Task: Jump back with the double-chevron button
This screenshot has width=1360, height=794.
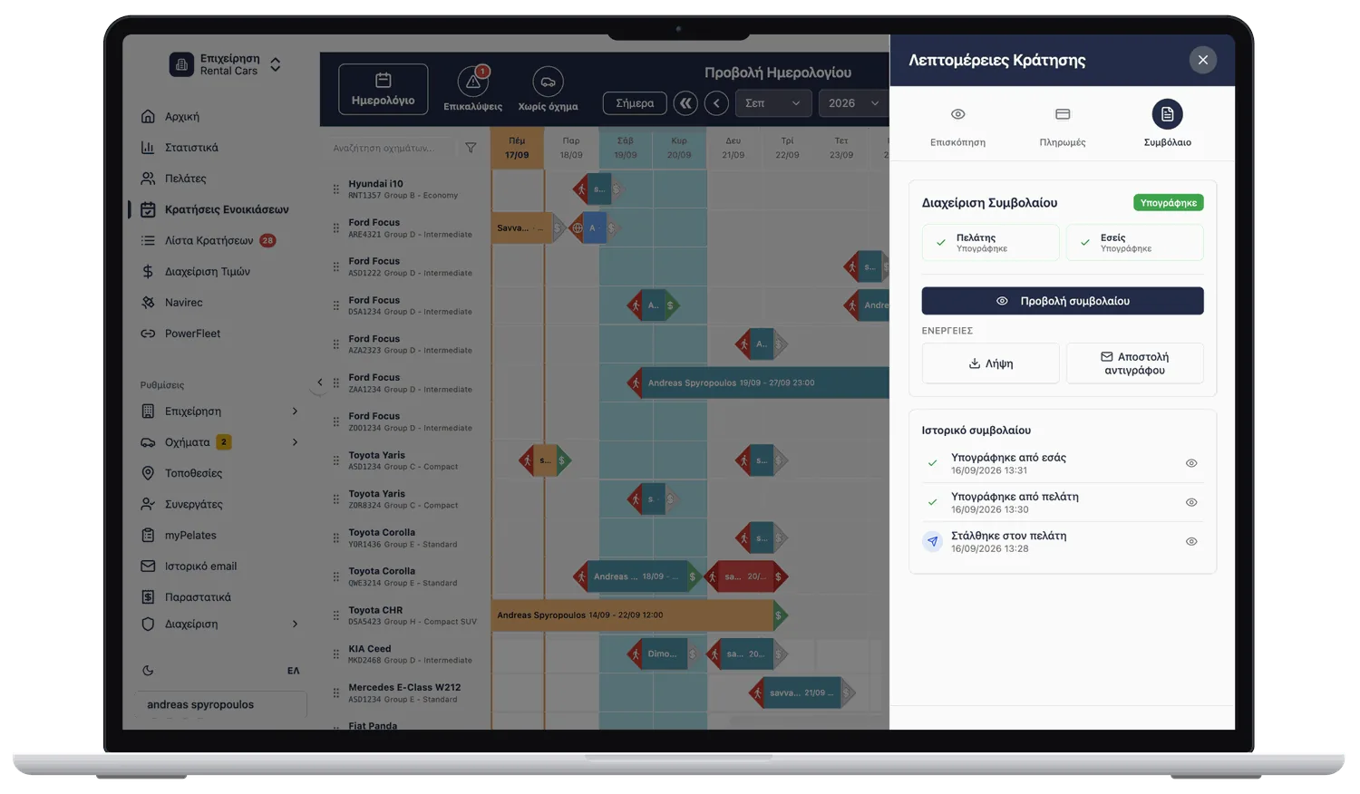Action: (x=685, y=103)
